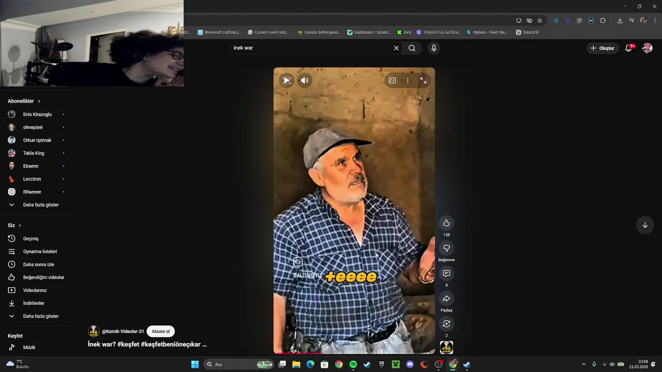The height and width of the screenshot is (372, 662).
Task: Open TRADEIT.GG bookmark
Action: 439,32
